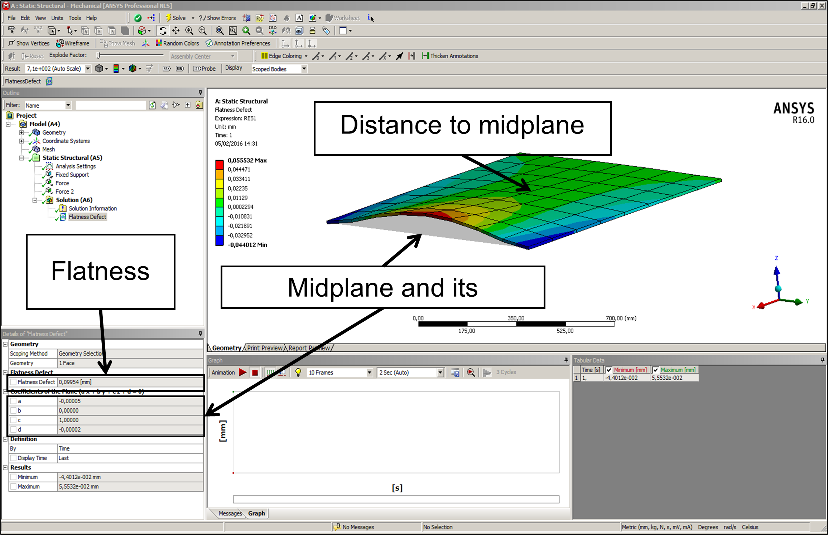Click the red Max legend color band
Screen dimensions: 828x535
point(219,165)
